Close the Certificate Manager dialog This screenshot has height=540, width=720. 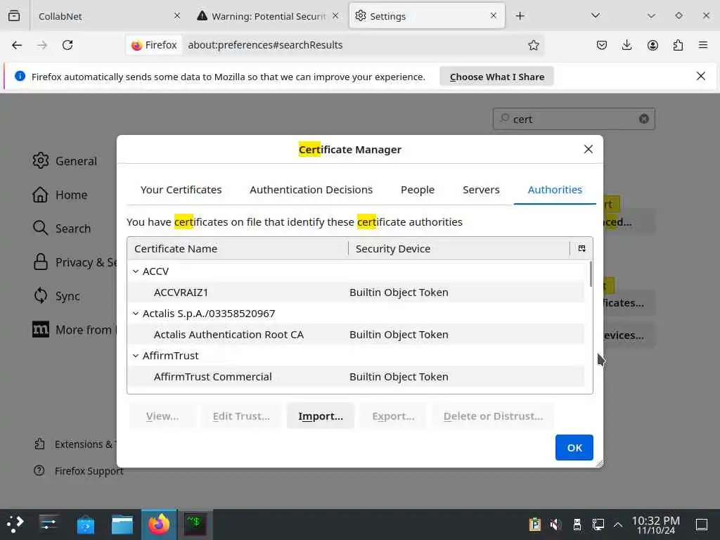(x=589, y=149)
